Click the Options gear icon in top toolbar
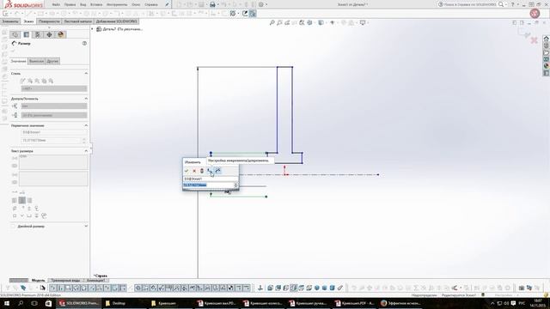Image resolution: width=550 pixels, height=309 pixels. (261, 4)
